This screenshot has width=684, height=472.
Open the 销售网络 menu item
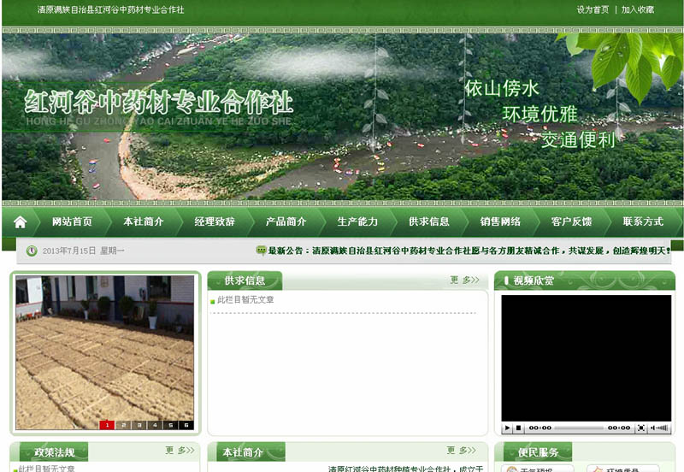point(500,221)
